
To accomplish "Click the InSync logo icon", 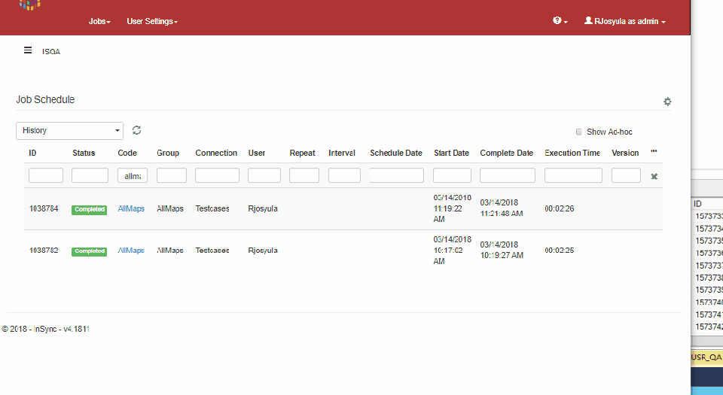I will pyautogui.click(x=30, y=4).
